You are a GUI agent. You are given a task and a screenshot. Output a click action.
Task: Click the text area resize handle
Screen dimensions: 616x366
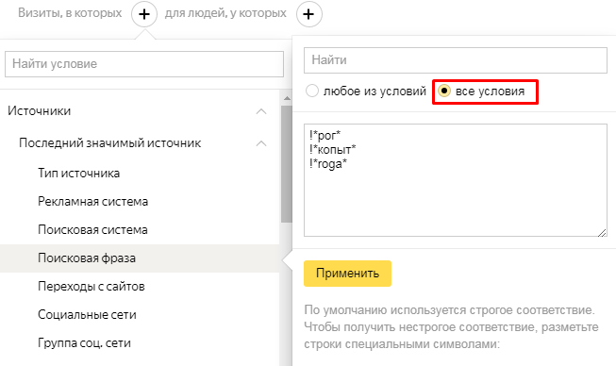(x=602, y=232)
